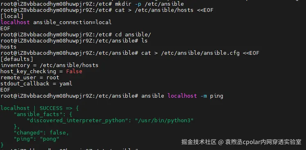Image resolution: width=306 pixels, height=150 pixels.
Task: Click the "pong" response value
Action: point(50,139)
